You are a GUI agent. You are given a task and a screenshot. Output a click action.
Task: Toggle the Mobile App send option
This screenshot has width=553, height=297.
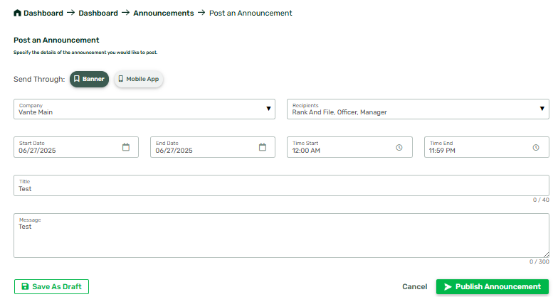(x=139, y=79)
